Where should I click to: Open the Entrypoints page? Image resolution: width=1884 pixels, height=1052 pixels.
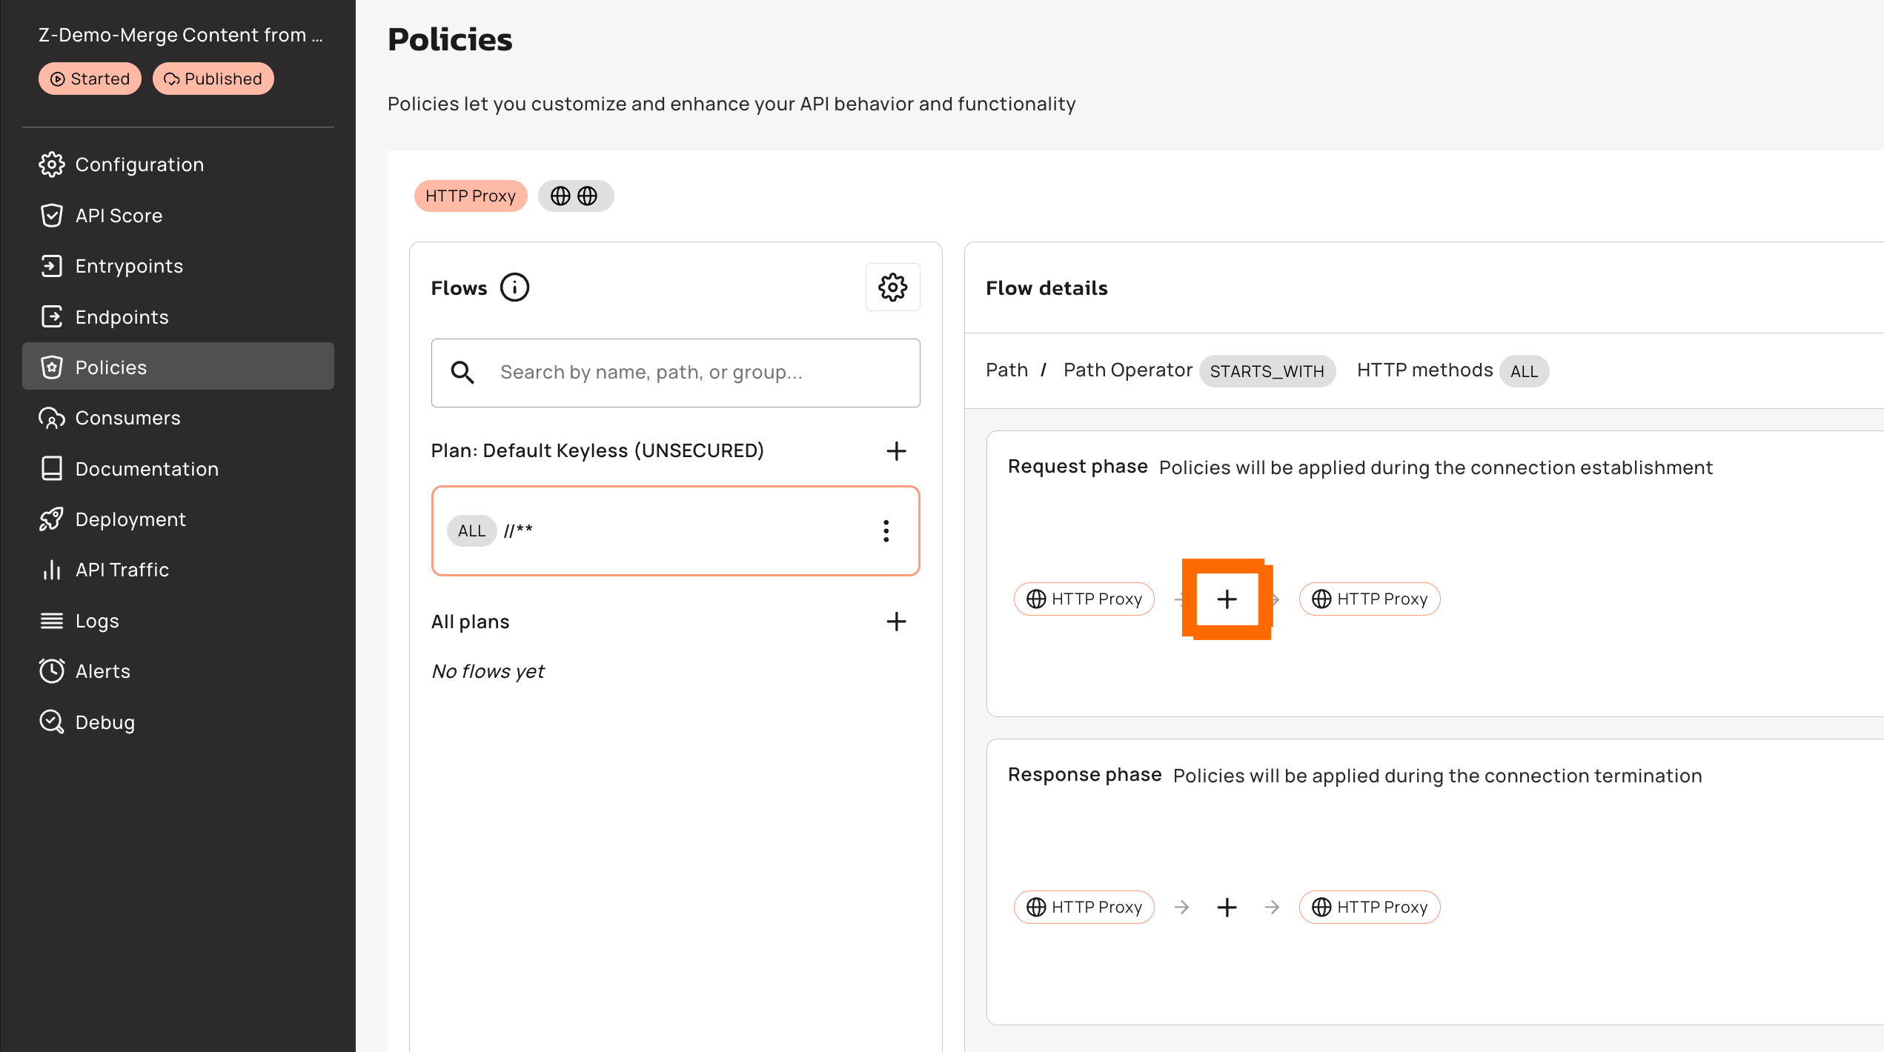point(129,266)
